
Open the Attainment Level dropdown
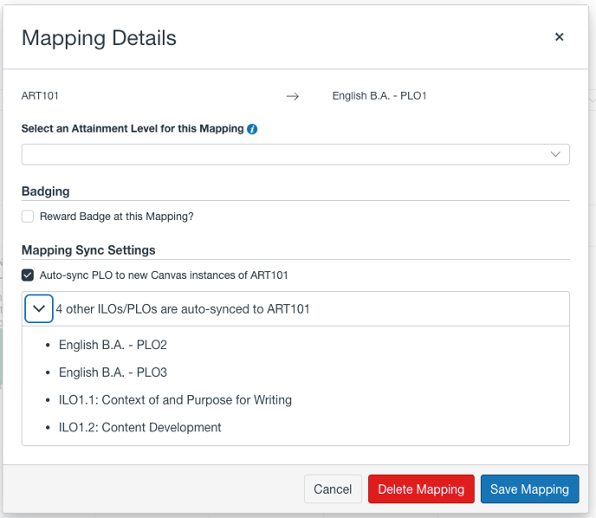[295, 154]
